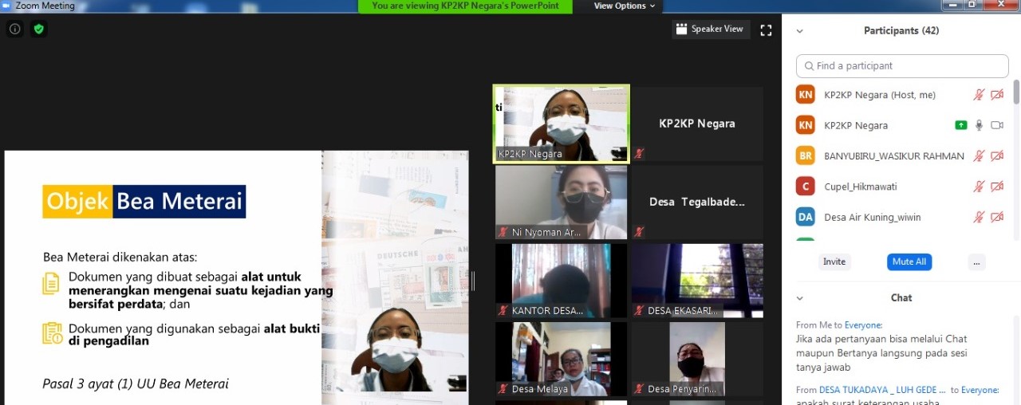Click muted mic icon for Cupel_Hikmawati
Viewport: 1021px width, 405px height.
tap(979, 187)
